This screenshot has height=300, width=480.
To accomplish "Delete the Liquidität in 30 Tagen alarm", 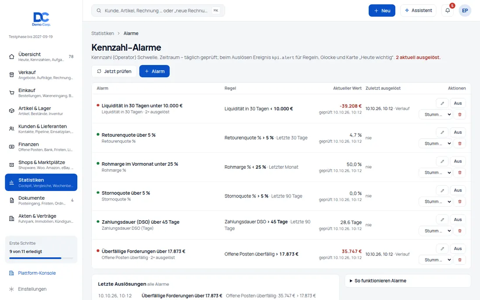I will pos(459,114).
